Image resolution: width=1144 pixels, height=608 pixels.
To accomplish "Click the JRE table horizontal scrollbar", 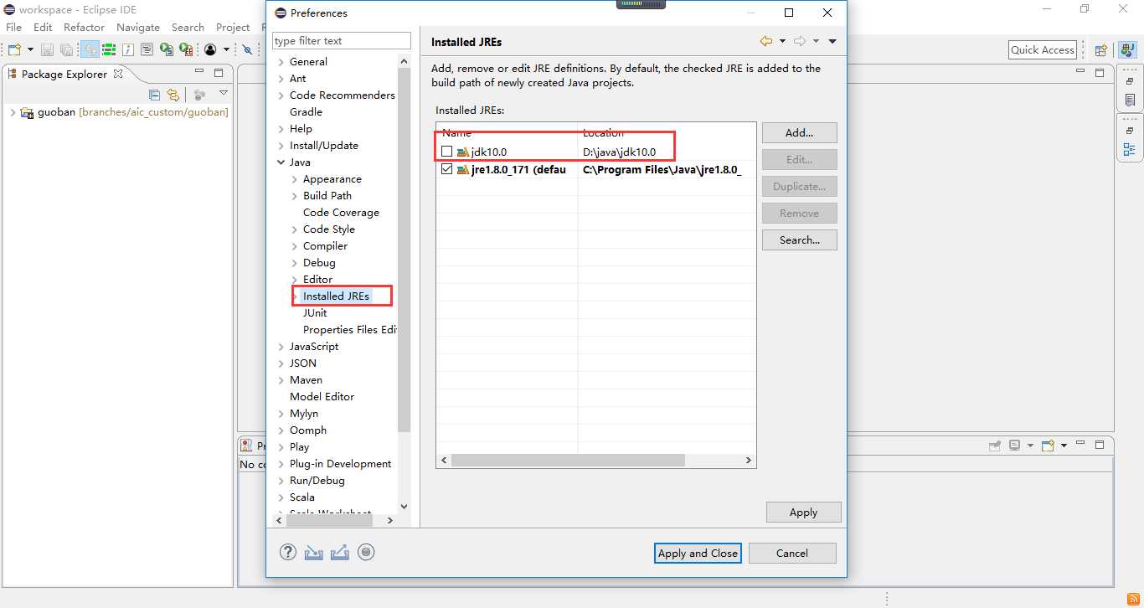I will (x=568, y=461).
